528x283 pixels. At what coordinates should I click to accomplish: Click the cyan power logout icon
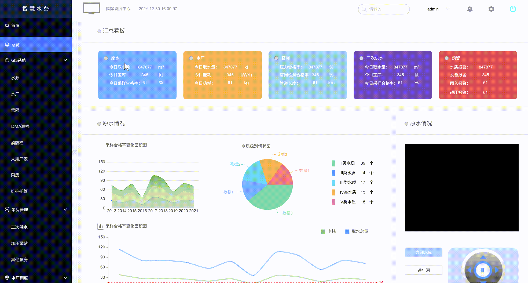[513, 9]
